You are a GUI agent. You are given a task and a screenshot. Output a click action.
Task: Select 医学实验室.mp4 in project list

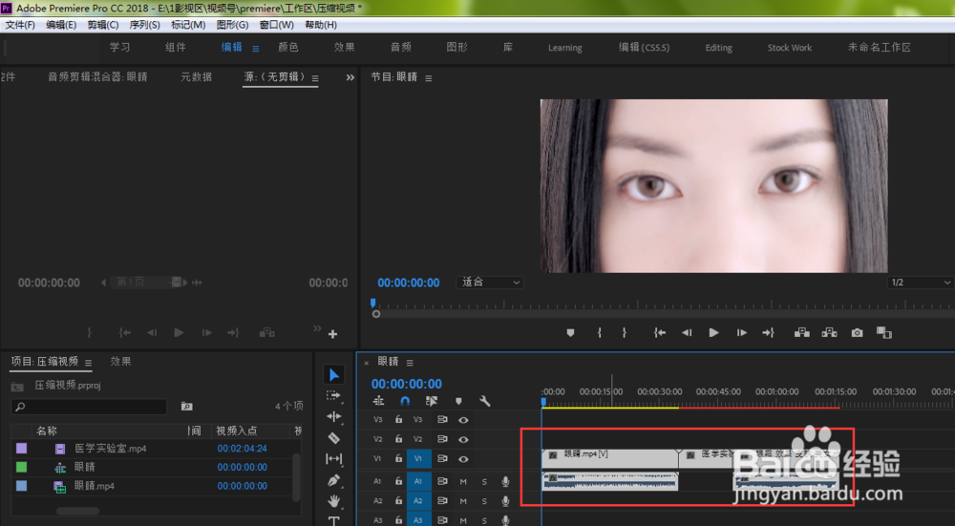(110, 449)
